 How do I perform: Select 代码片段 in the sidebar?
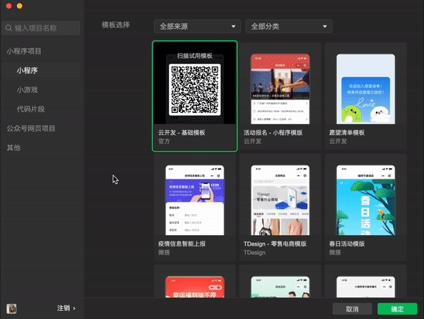(30, 109)
